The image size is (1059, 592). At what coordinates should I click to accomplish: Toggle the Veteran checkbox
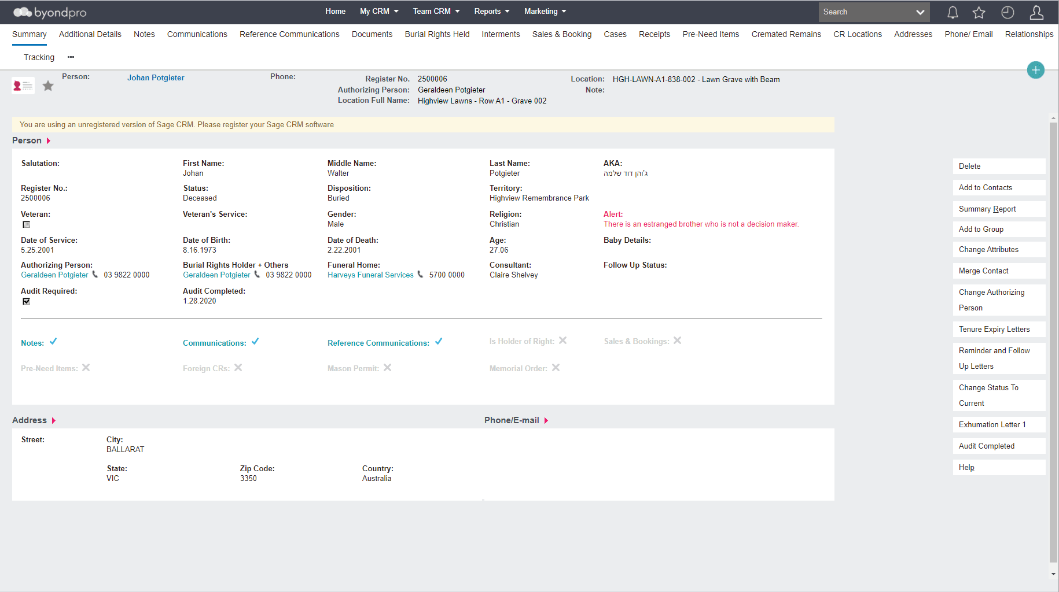point(26,224)
